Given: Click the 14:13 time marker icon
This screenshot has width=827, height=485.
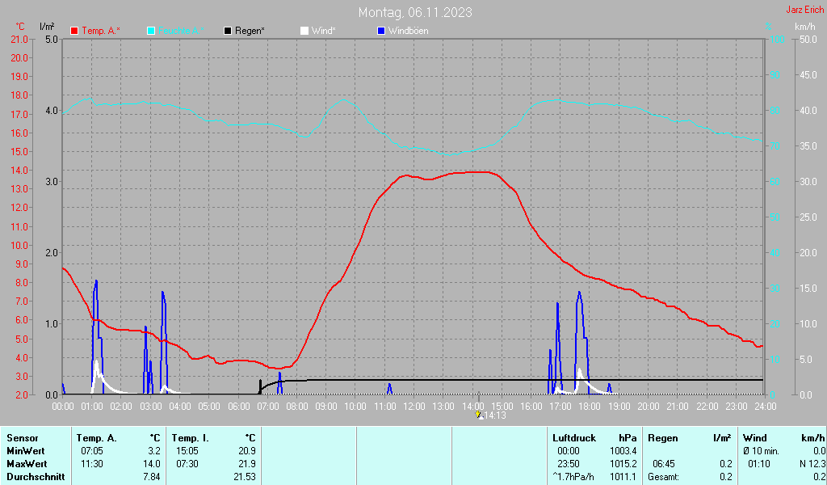Looking at the screenshot, I should pyautogui.click(x=479, y=415).
